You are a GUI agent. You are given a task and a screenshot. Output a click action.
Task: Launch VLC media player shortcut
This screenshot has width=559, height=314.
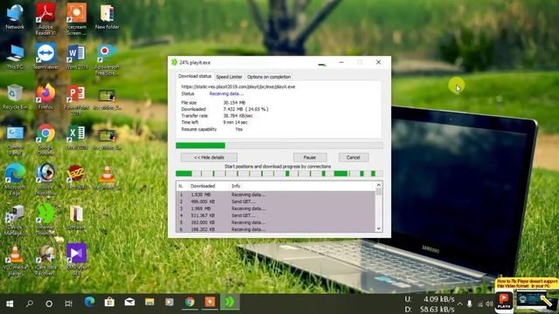(15, 261)
